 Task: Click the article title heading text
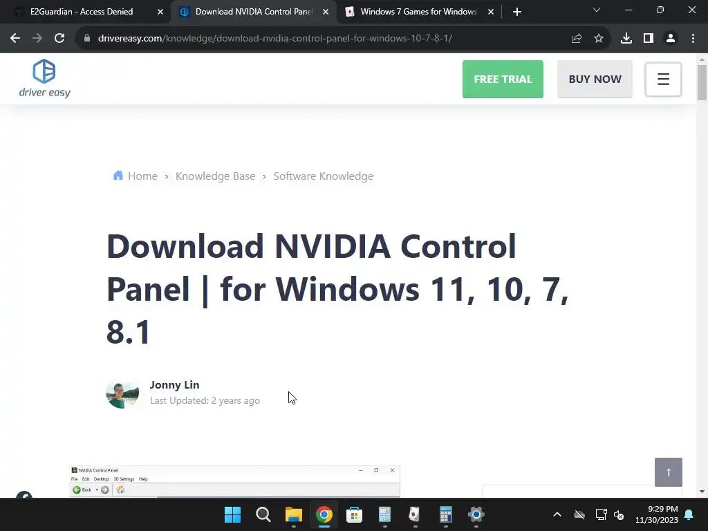[x=337, y=288]
